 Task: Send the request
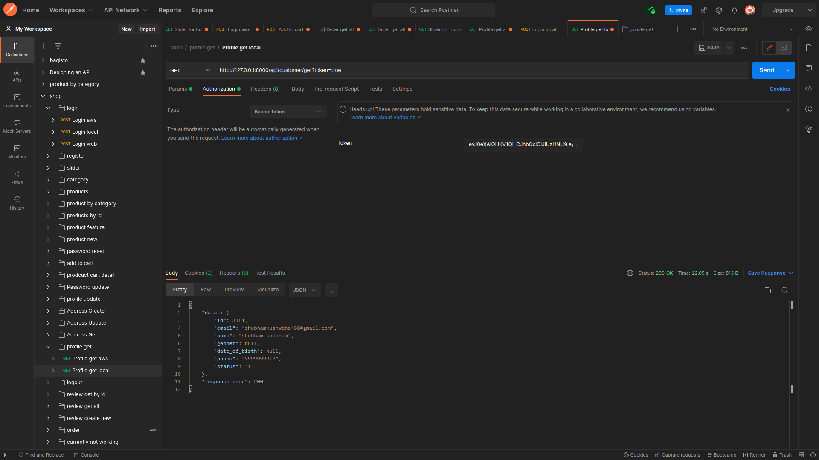(767, 70)
